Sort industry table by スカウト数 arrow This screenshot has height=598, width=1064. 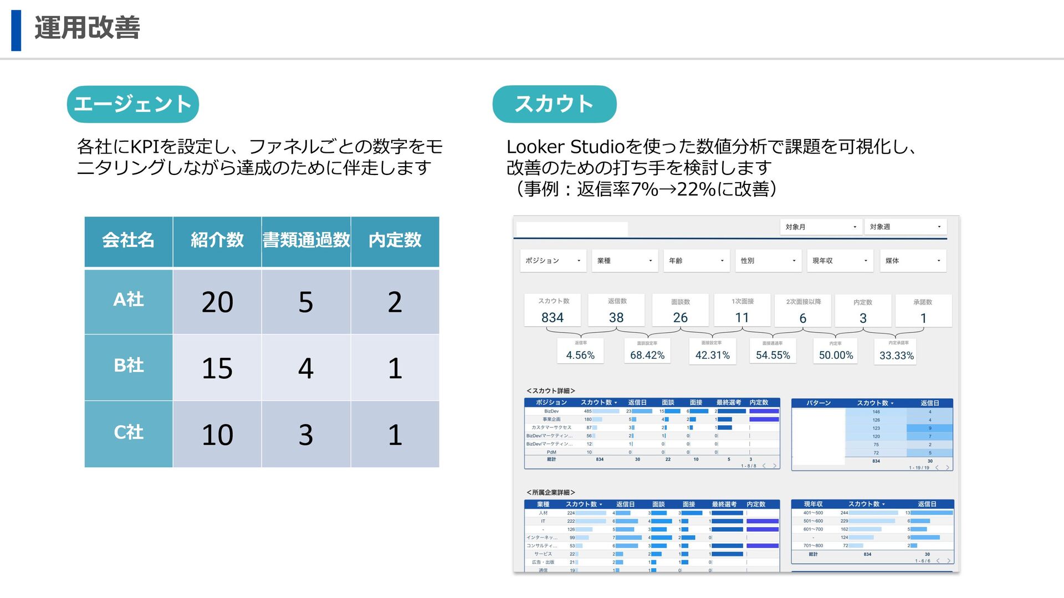point(600,504)
